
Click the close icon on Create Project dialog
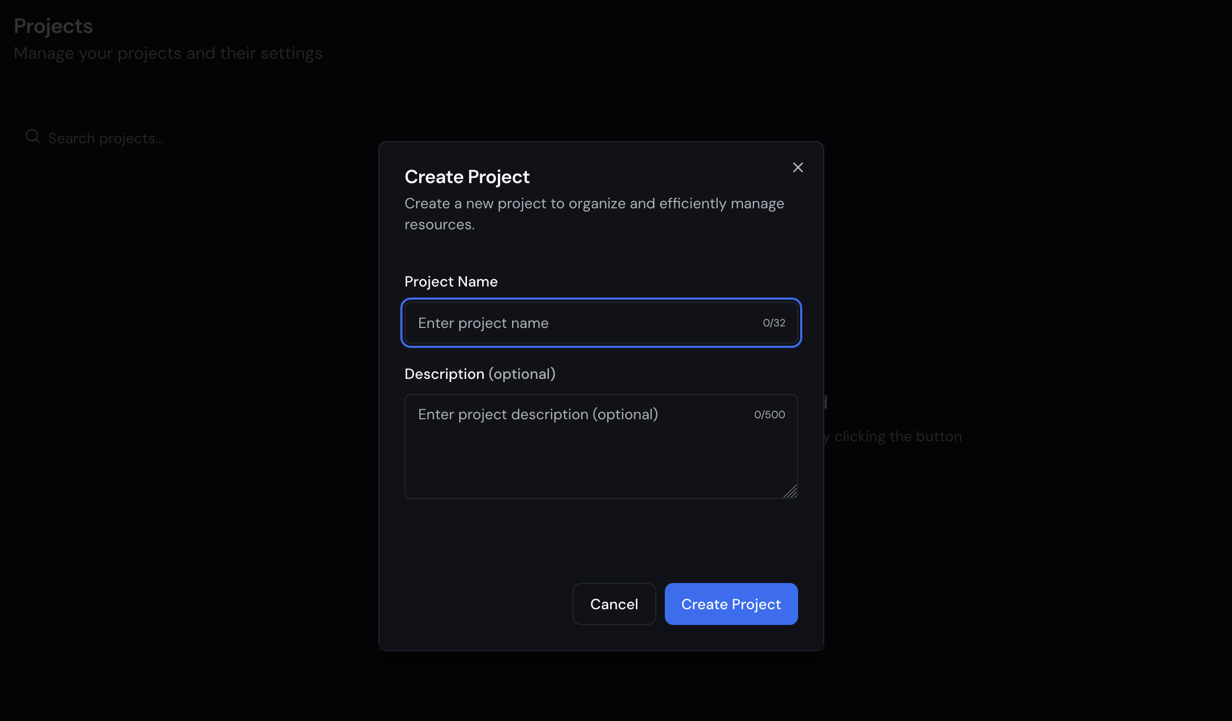pyautogui.click(x=798, y=167)
